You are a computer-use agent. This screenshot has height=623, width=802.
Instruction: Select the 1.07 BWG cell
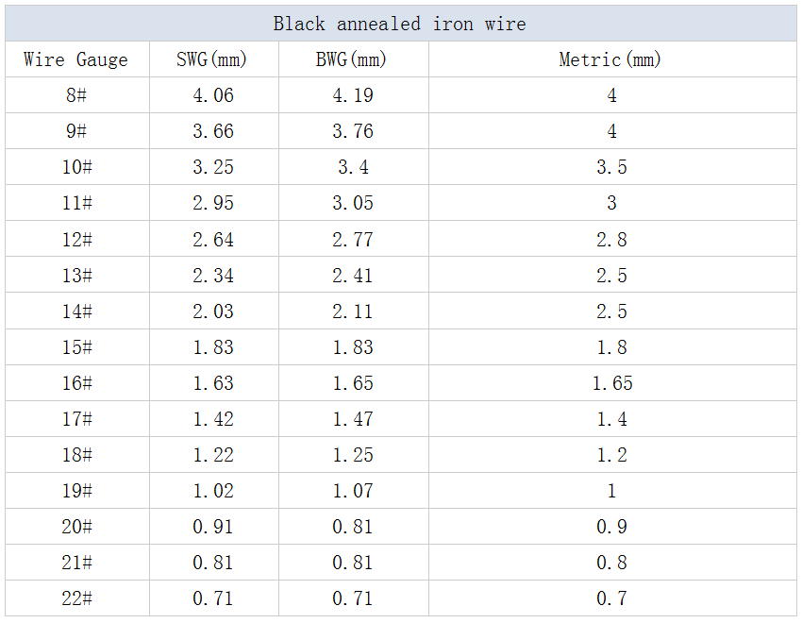click(353, 491)
